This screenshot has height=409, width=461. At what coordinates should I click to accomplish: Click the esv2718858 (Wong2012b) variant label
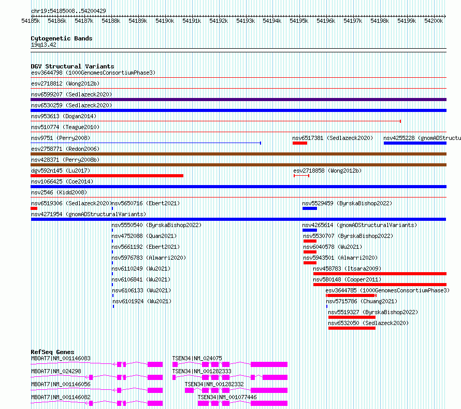coord(327,171)
